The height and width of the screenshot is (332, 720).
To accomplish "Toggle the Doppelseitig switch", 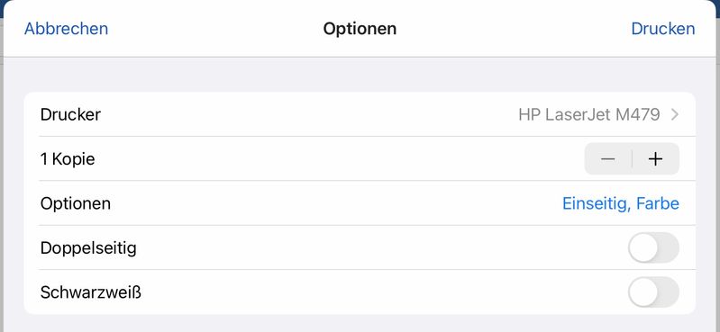I will point(653,247).
